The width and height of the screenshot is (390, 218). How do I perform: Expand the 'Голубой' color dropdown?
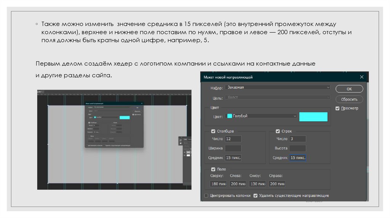(x=261, y=116)
